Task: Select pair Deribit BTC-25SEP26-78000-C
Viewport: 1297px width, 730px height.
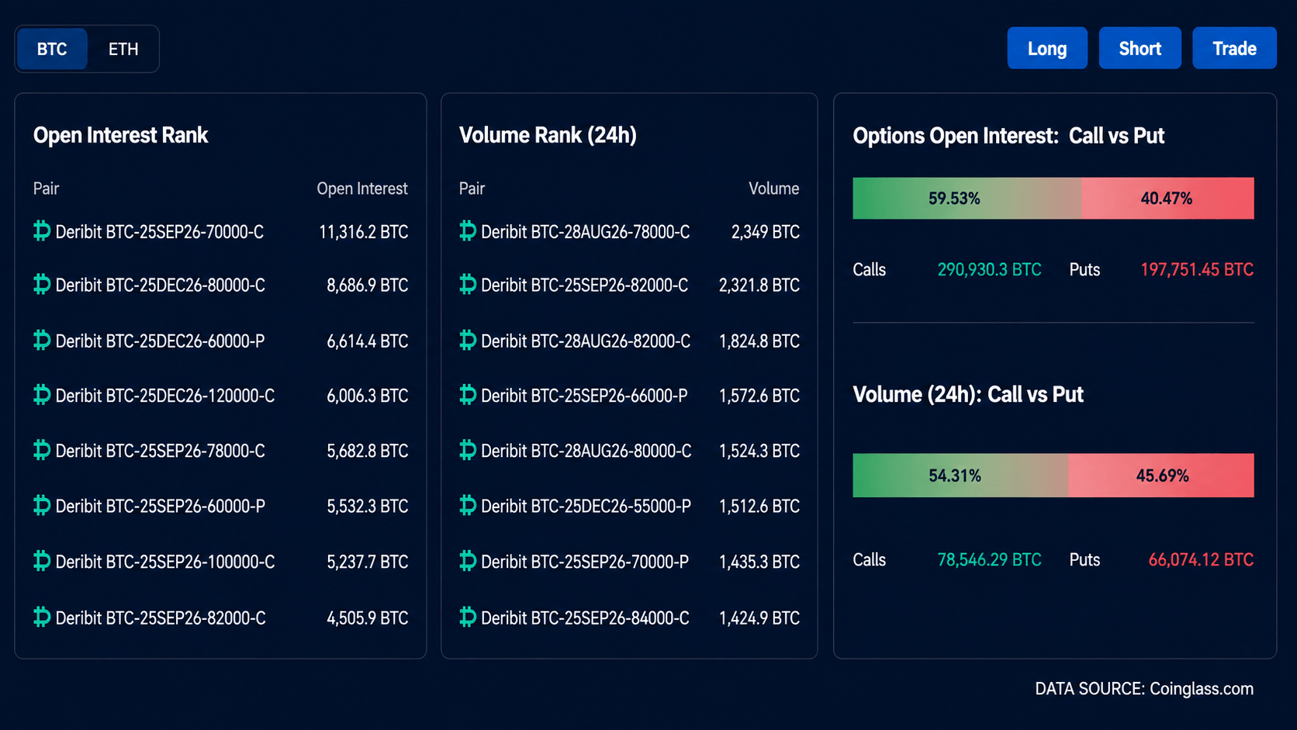Action: click(161, 451)
